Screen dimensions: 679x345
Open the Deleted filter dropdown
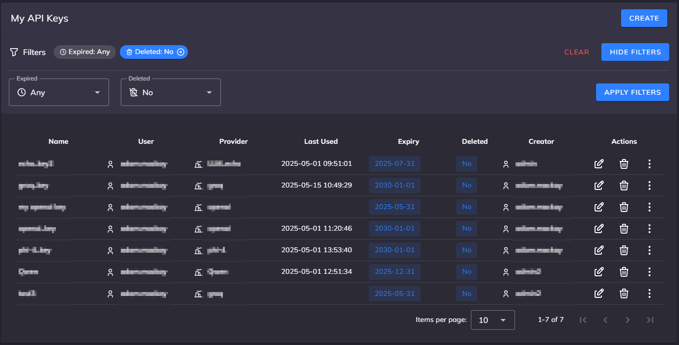pyautogui.click(x=171, y=92)
